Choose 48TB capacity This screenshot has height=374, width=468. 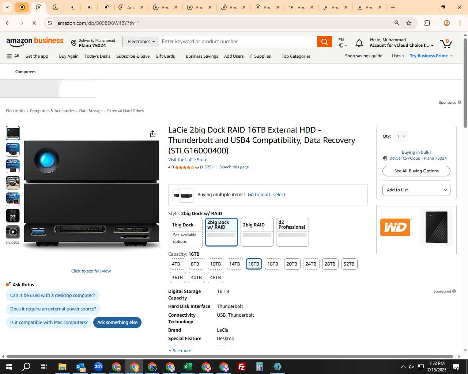point(216,278)
